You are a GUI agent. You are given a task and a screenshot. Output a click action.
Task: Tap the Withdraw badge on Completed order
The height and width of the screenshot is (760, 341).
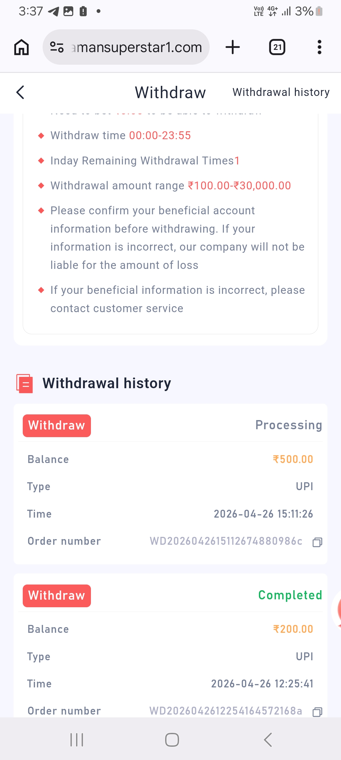[x=57, y=596]
